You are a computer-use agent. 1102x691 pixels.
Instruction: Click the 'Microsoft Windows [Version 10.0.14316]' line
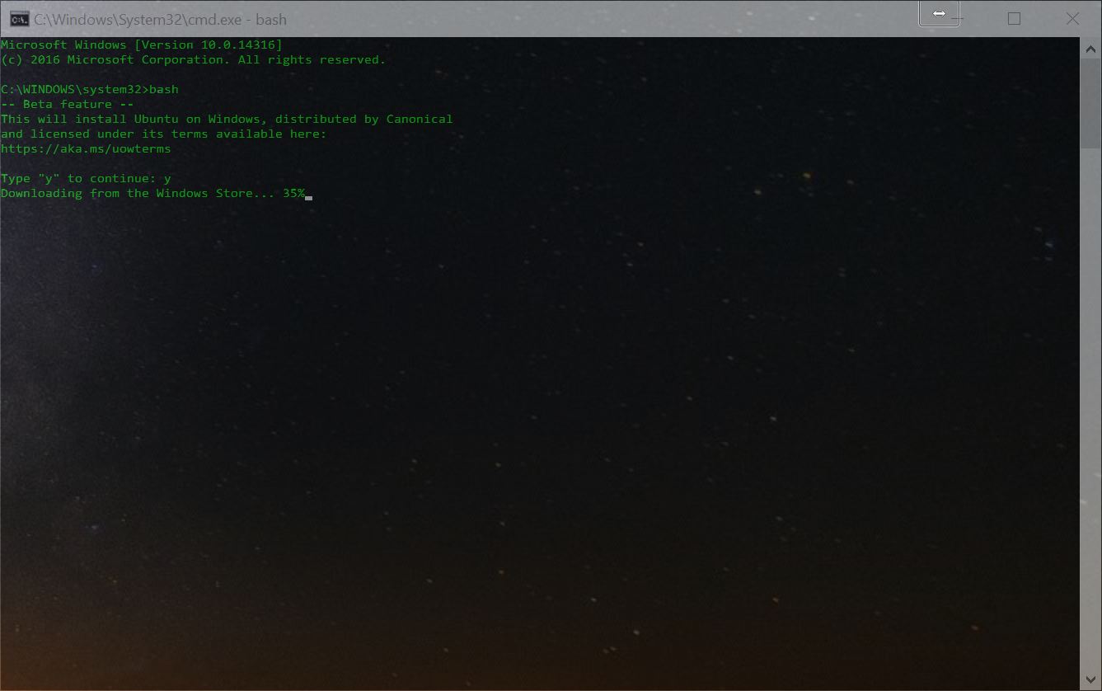coord(142,45)
